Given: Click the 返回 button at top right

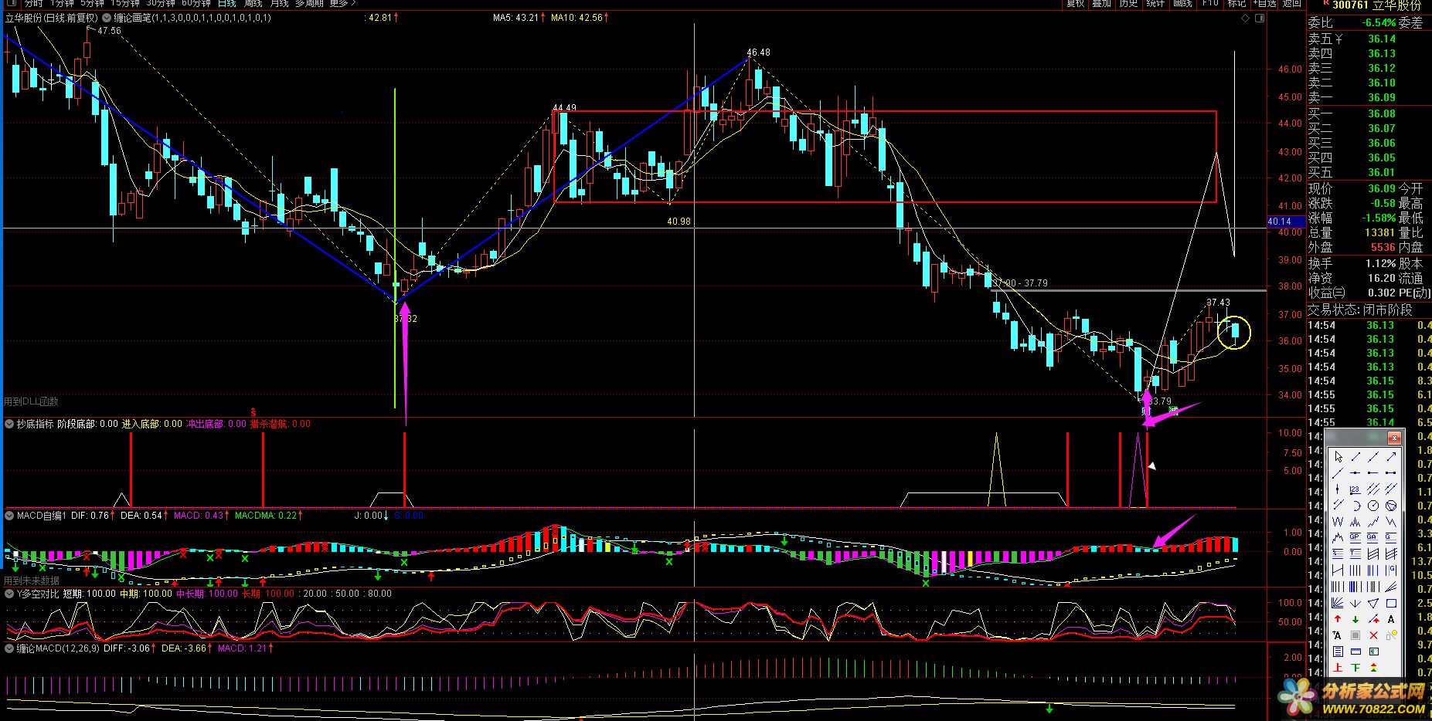Looking at the screenshot, I should click(1291, 3).
